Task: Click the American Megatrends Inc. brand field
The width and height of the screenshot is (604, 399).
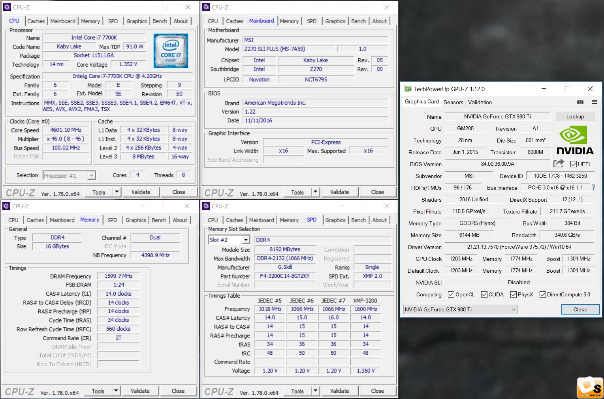Action: pyautogui.click(x=315, y=103)
